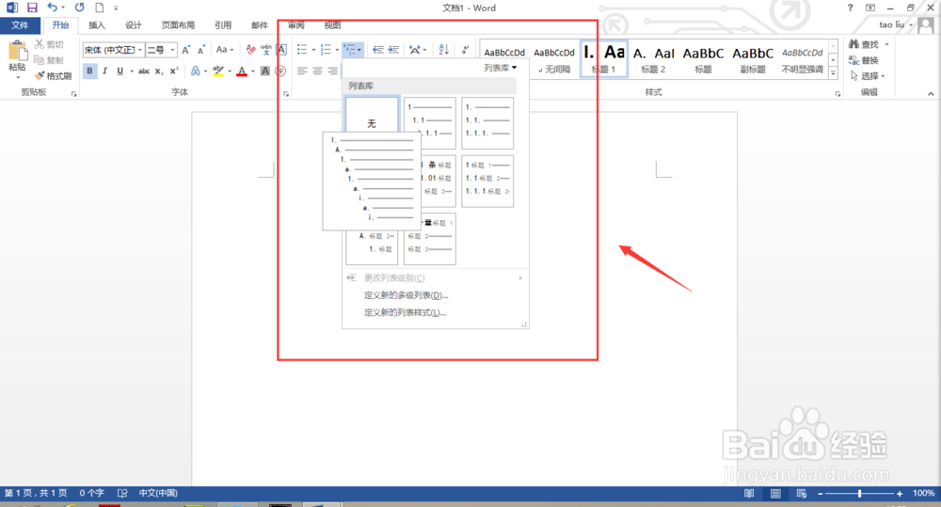Center align the text
Screen dimensions: 941x507
click(317, 71)
